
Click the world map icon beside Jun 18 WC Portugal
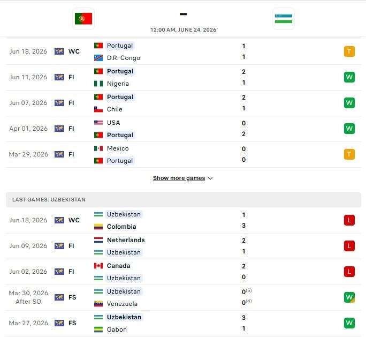[59, 51]
